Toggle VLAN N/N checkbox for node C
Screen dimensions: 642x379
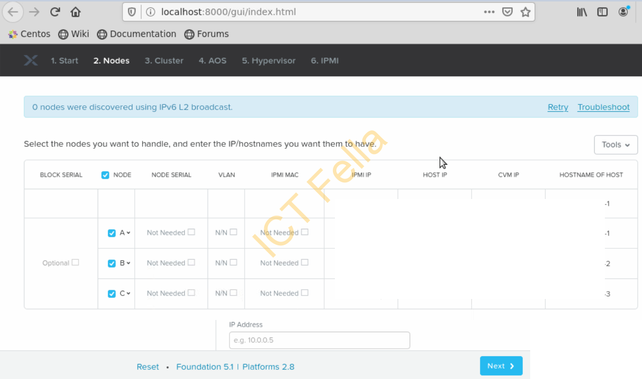(233, 293)
